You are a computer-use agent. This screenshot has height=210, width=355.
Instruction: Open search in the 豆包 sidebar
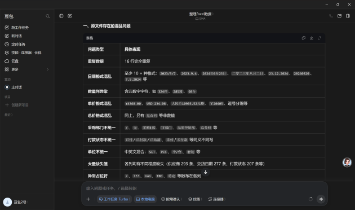pyautogui.click(x=47, y=16)
